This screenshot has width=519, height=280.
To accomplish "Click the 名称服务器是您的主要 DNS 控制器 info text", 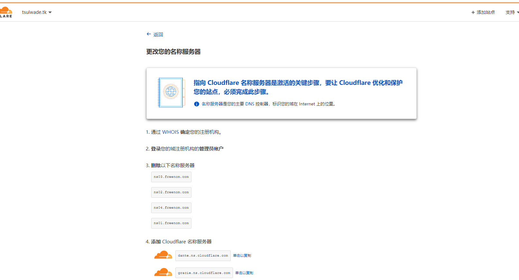I will click(269, 104).
